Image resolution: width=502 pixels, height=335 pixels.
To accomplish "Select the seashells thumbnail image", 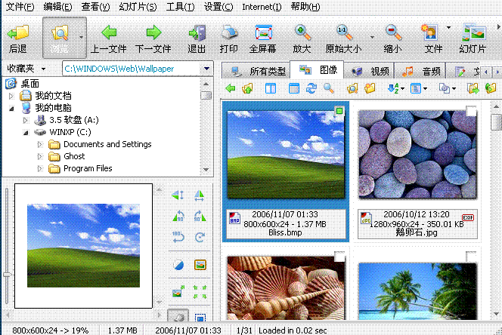I will coord(286,287).
